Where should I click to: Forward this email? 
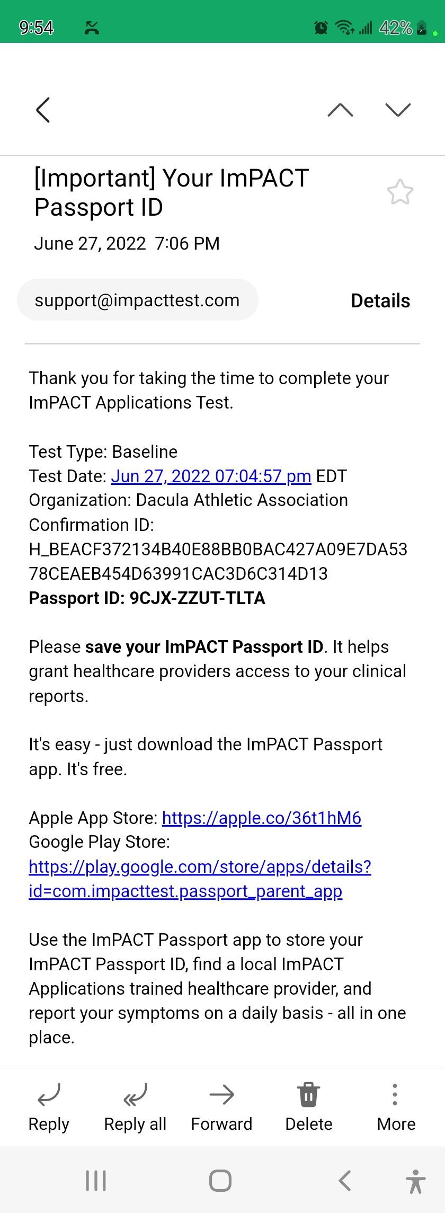221,1107
